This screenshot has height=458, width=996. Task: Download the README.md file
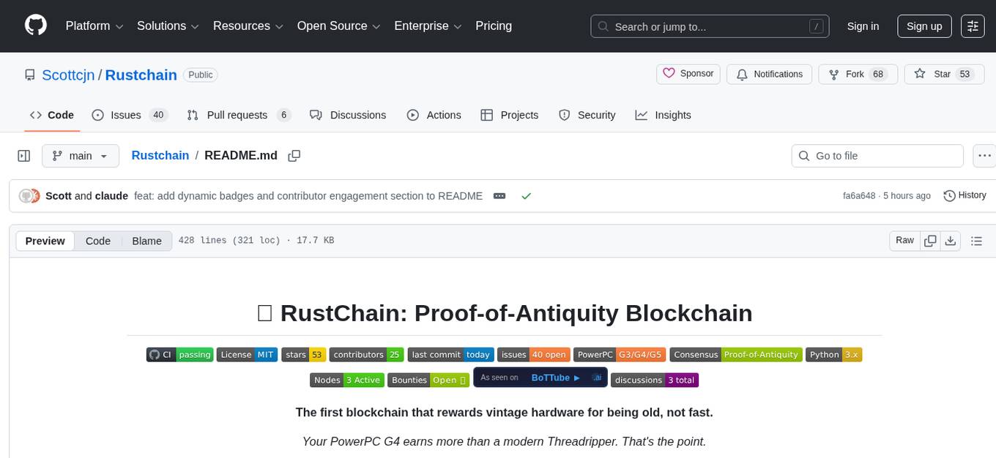(x=951, y=240)
